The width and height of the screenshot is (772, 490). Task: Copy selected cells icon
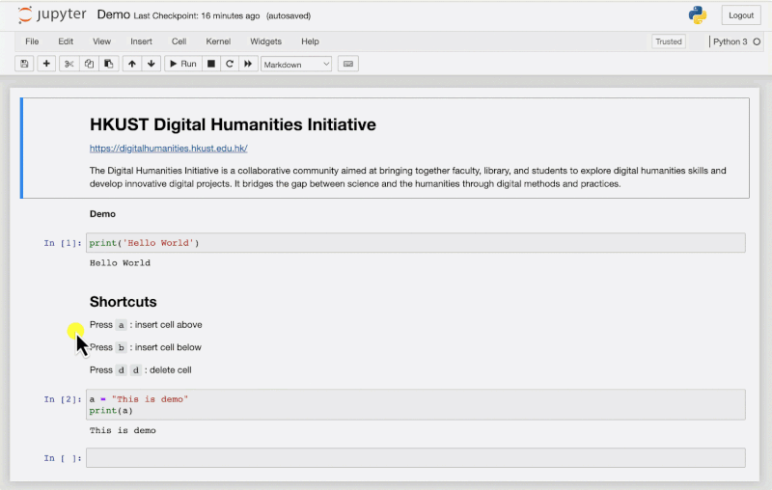(x=89, y=64)
